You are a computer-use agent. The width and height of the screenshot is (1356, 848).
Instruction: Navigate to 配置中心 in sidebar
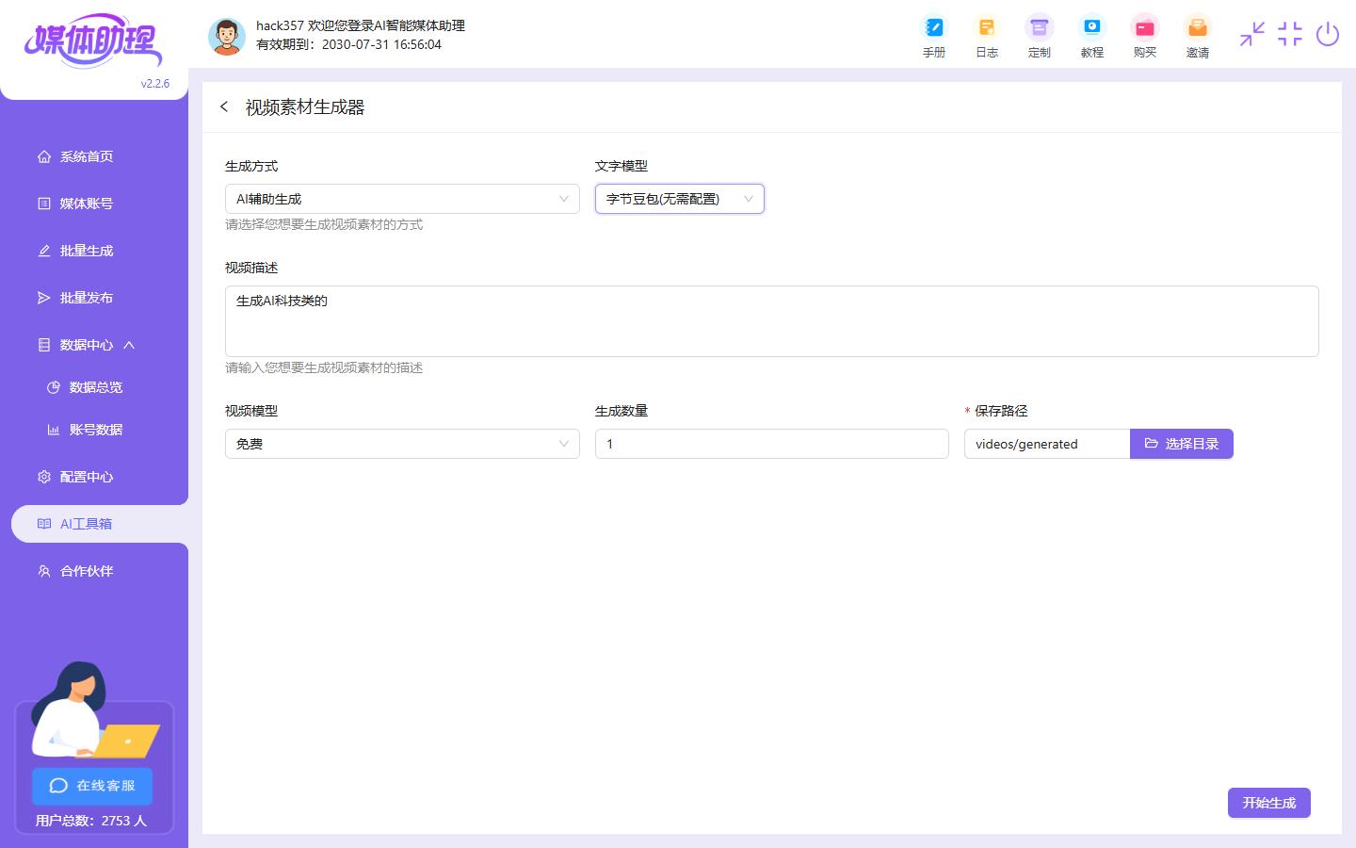tap(87, 477)
